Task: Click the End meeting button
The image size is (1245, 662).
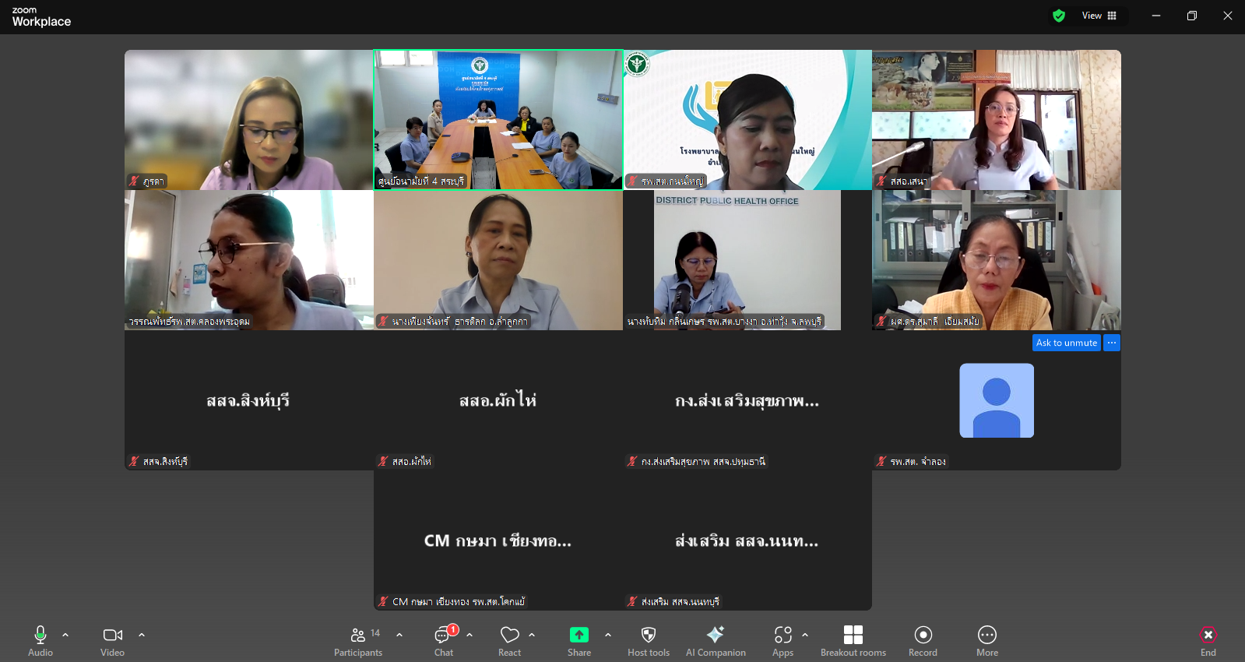Action: click(1208, 641)
